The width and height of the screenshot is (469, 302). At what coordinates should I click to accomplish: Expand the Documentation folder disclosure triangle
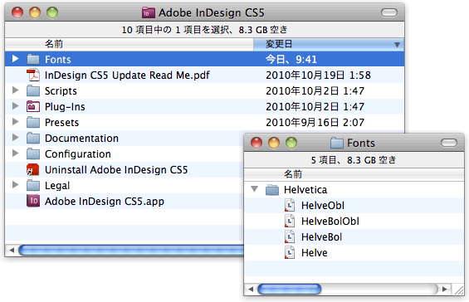tap(15, 138)
